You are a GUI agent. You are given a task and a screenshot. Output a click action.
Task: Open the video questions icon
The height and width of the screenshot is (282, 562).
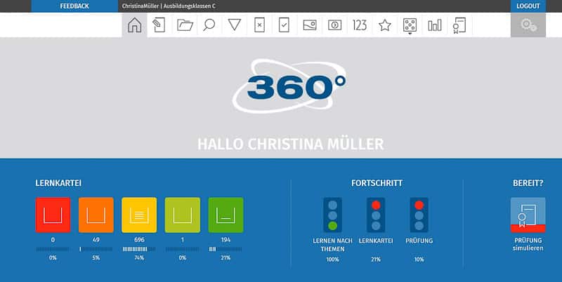335,25
